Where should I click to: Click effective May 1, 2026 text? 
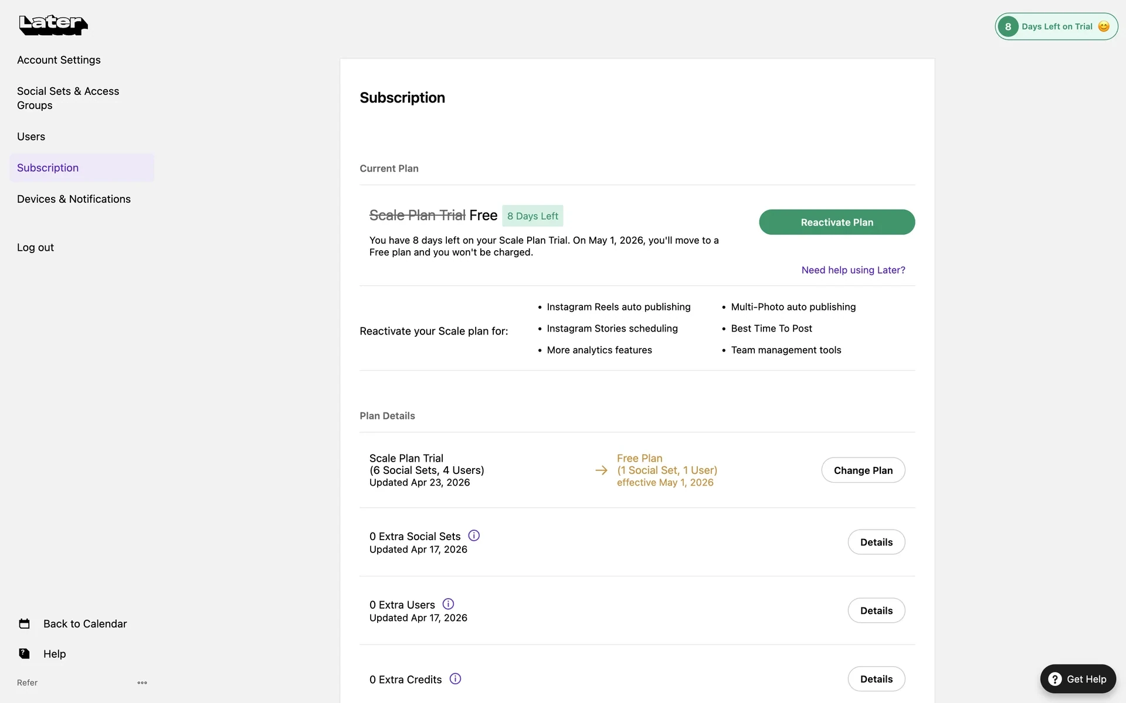point(665,483)
